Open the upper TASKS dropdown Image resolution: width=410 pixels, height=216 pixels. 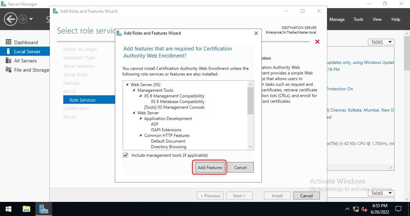tap(381, 42)
